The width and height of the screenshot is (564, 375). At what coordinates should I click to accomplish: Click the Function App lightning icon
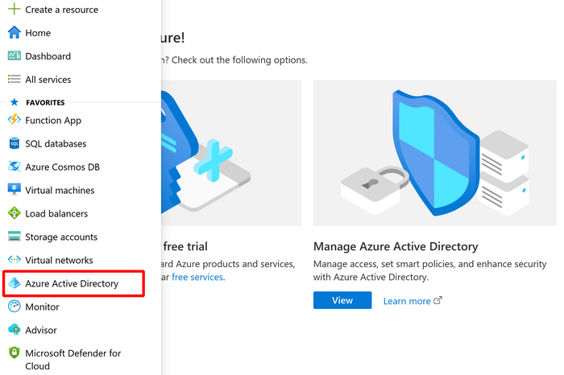click(x=14, y=121)
